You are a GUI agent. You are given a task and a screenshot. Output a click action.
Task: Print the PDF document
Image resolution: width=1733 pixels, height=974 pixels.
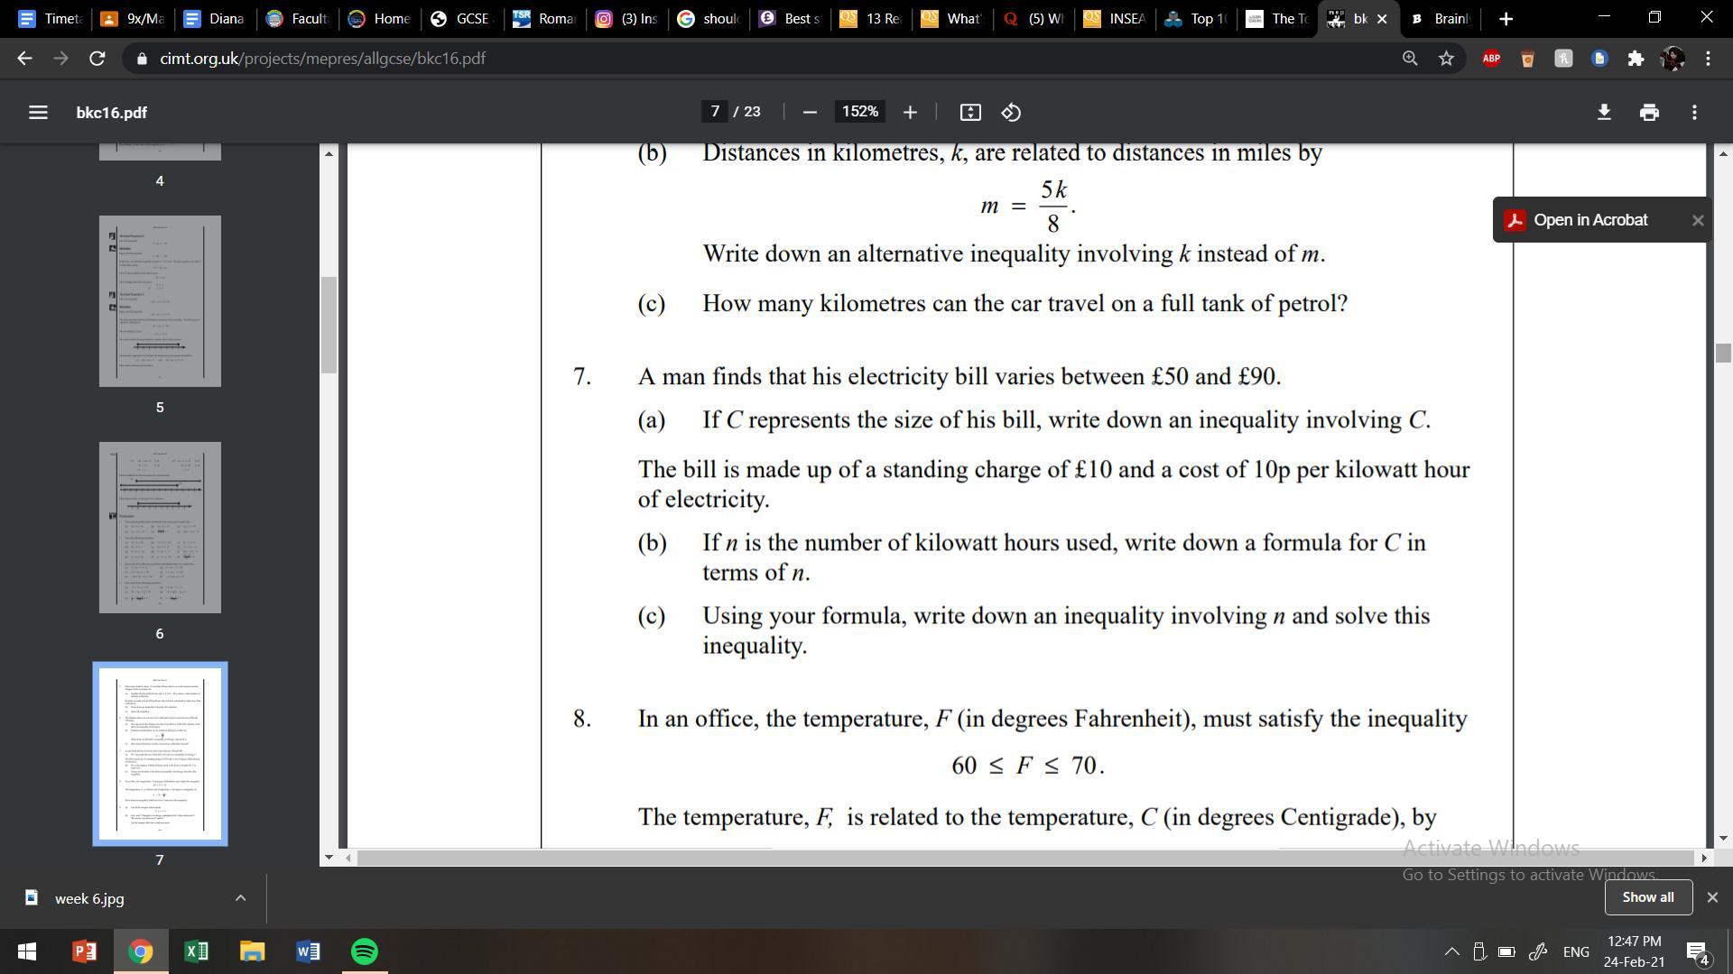1649,112
